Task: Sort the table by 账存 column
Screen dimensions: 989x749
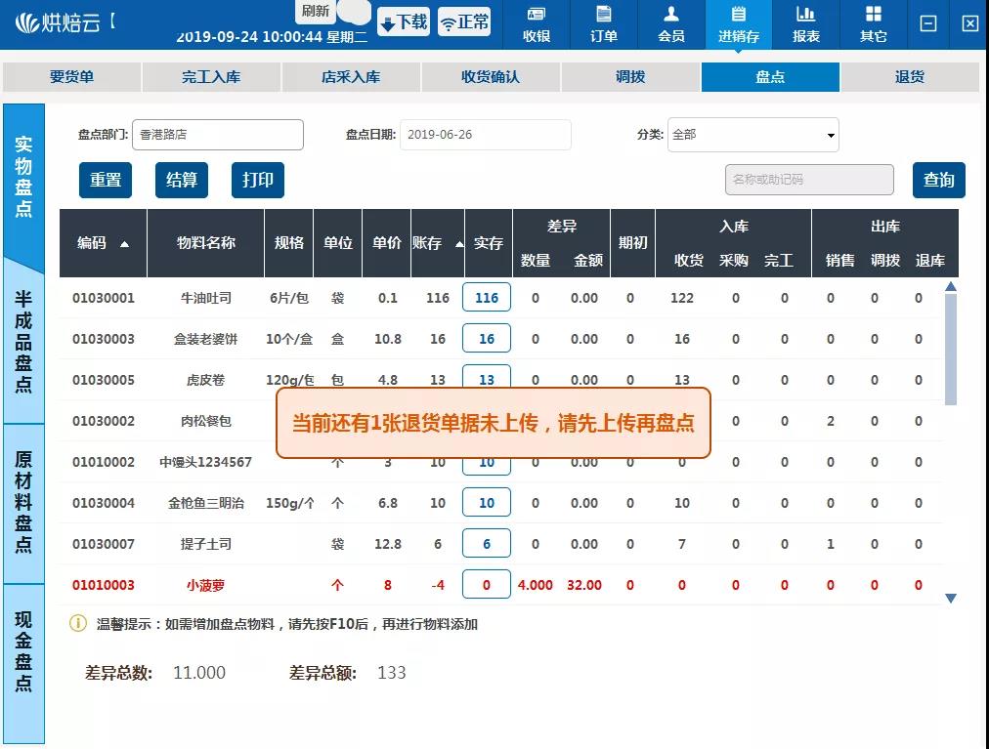Action: (434, 243)
